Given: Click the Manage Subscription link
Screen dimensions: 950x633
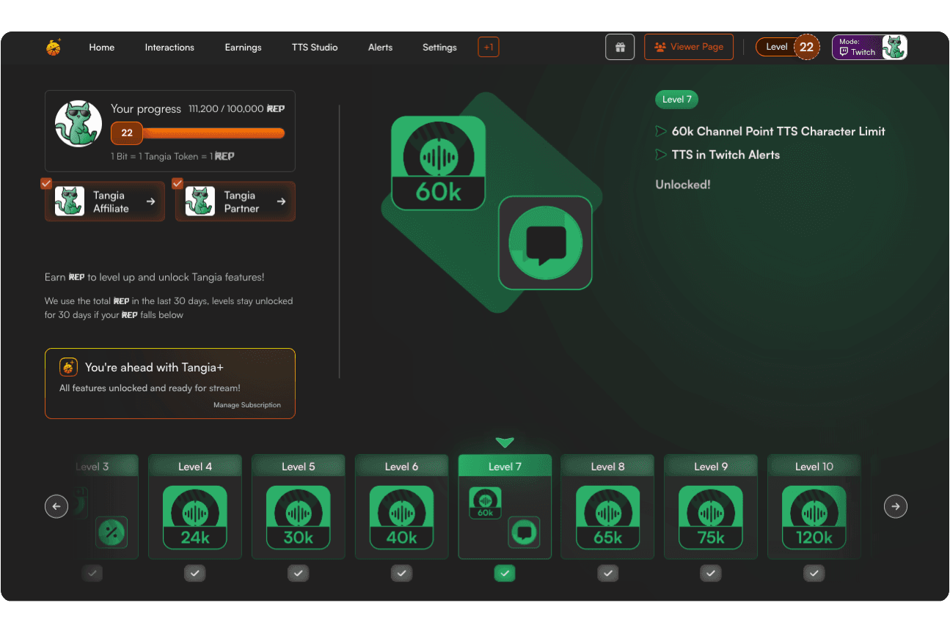Looking at the screenshot, I should 246,405.
